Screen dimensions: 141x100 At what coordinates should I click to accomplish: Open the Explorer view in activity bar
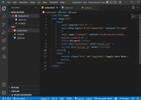click(4, 9)
